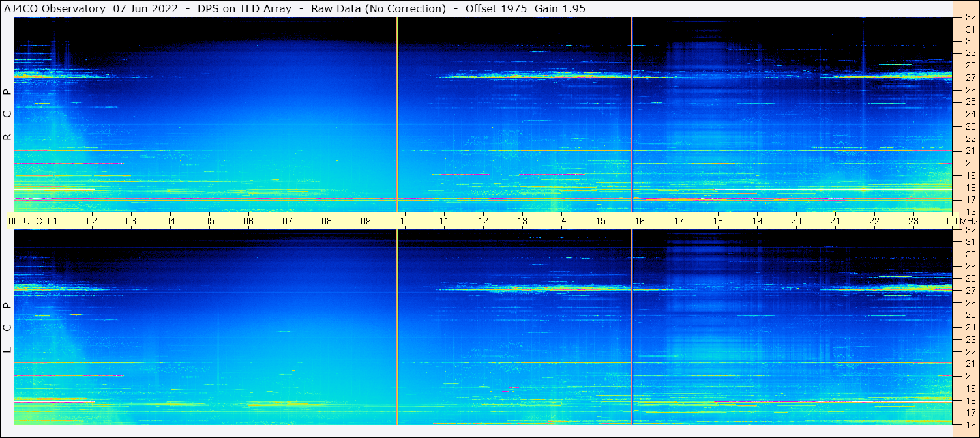
Task: Click the "16" hour label on time axis
Action: [x=640, y=221]
